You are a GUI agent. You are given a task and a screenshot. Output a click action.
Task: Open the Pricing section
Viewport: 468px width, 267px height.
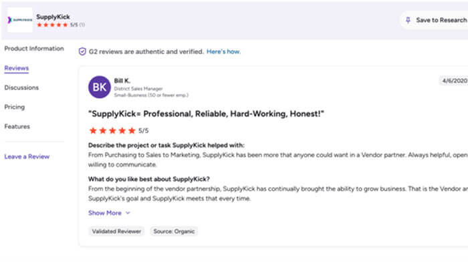pyautogui.click(x=15, y=107)
